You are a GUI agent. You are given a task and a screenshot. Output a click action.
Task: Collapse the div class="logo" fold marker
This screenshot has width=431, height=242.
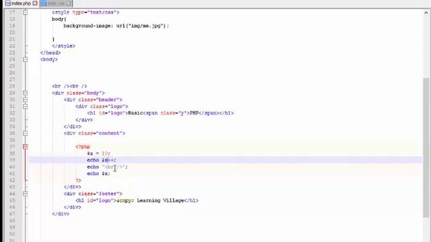coord(26,106)
